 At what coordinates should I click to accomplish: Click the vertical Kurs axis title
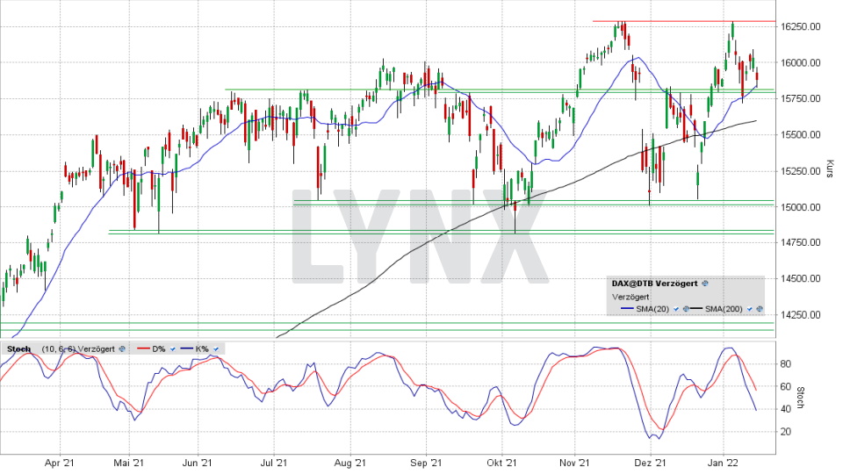[830, 169]
